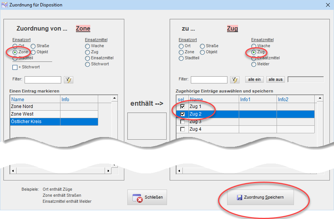Click the Schließen button
The height and width of the screenshot is (219, 334).
click(147, 197)
